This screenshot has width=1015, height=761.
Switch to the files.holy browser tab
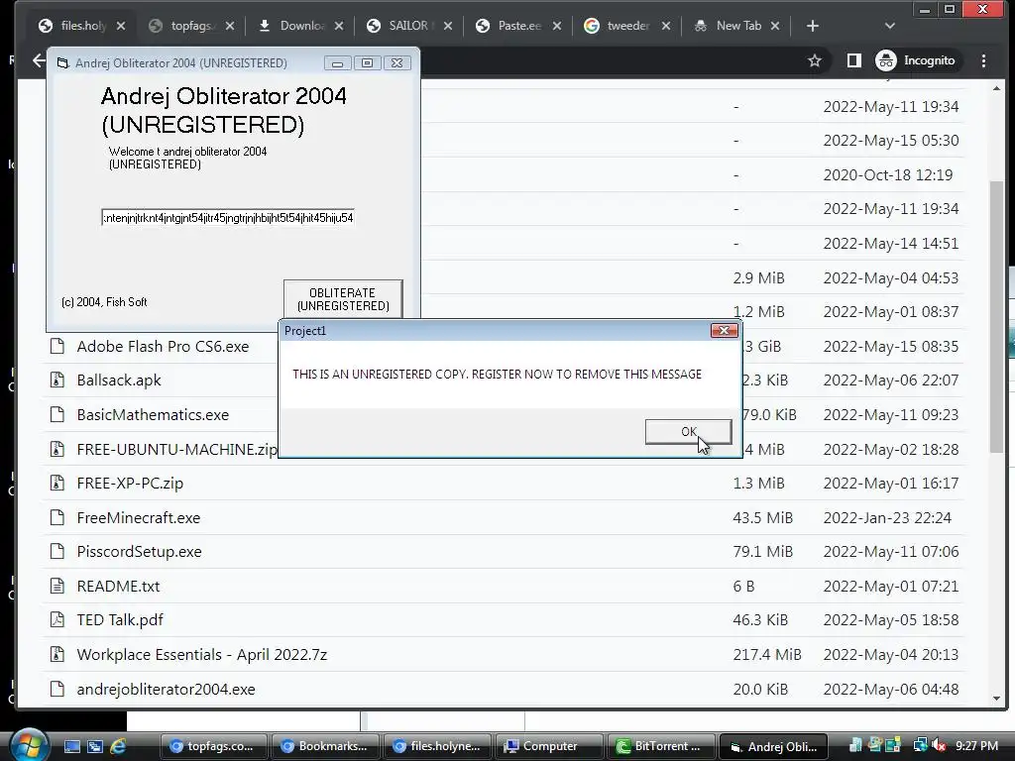click(x=83, y=26)
